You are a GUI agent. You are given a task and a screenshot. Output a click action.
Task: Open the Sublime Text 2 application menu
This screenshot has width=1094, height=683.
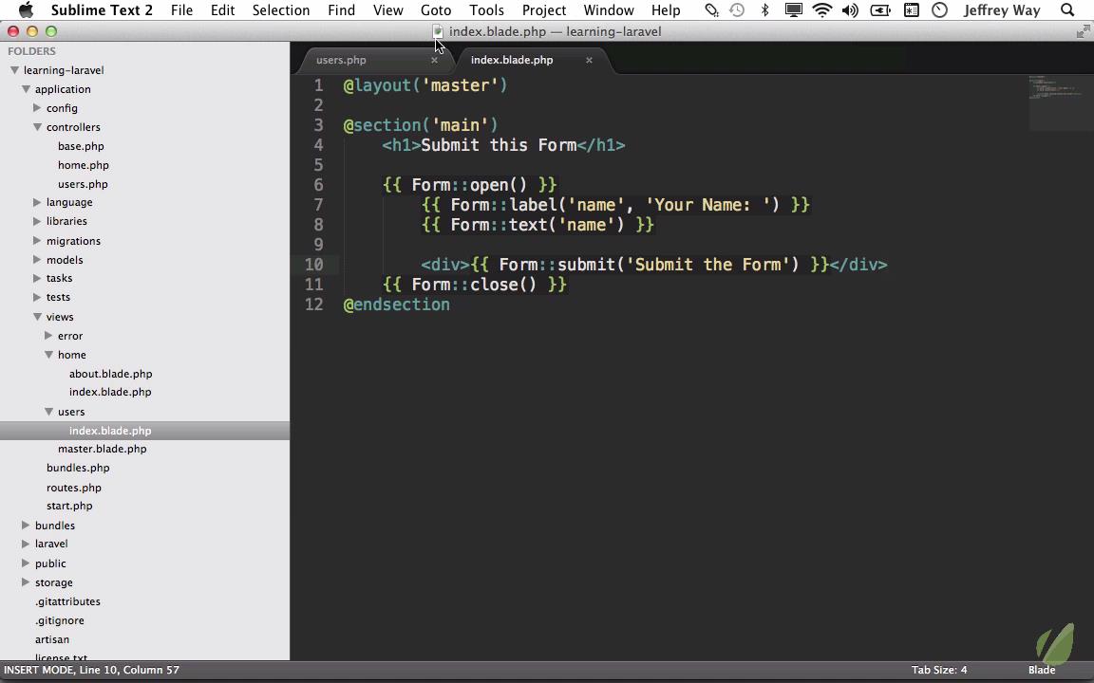point(102,9)
